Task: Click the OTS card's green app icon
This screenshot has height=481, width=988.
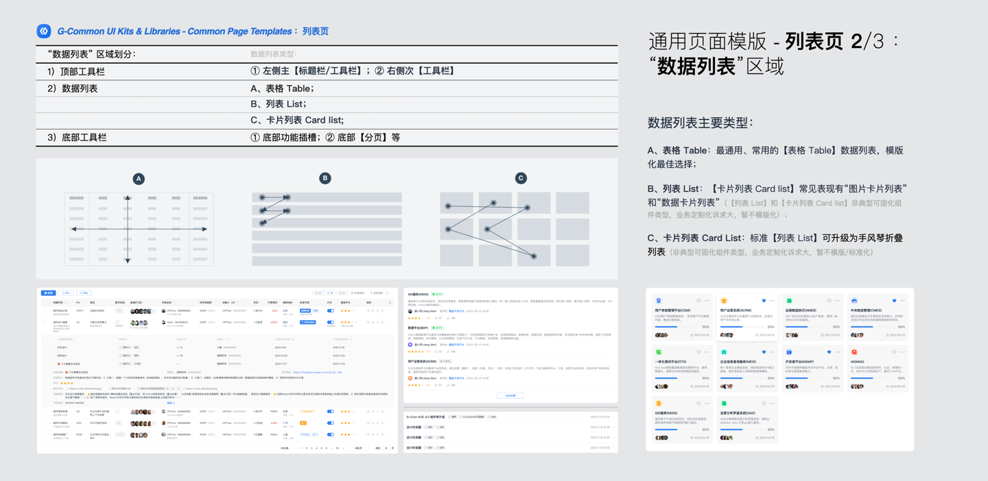Action: coord(659,351)
